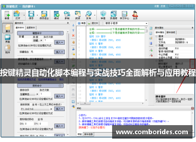Image resolution: width=196 pixels, height=142 pixels.
Task: Collapse the 鼠标命令 section
Action: pos(60,86)
